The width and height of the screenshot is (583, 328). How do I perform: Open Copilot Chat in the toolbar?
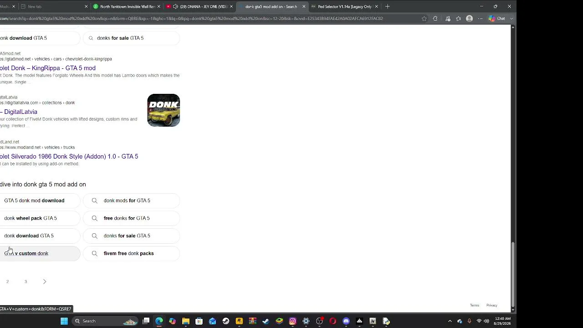pos(496,19)
